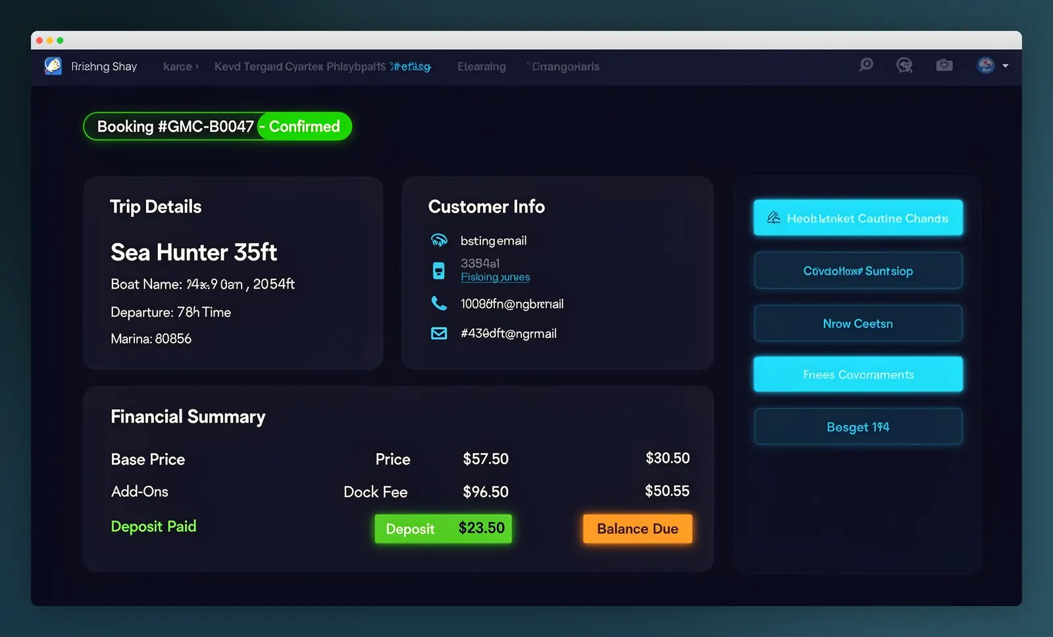Switch to the Elearaing menu item

click(482, 66)
